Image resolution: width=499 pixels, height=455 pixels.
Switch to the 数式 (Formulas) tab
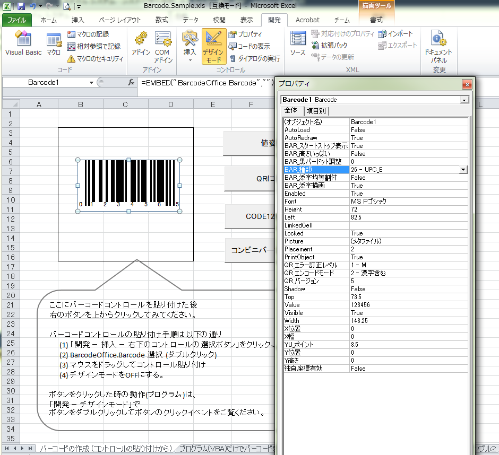[162, 20]
